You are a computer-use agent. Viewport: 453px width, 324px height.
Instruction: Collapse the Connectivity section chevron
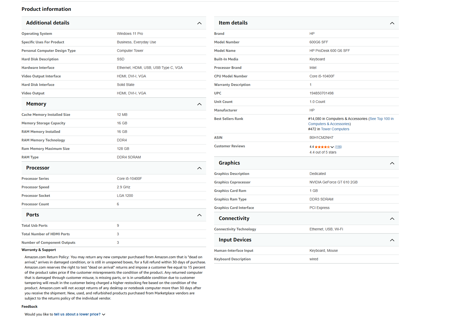click(x=392, y=219)
